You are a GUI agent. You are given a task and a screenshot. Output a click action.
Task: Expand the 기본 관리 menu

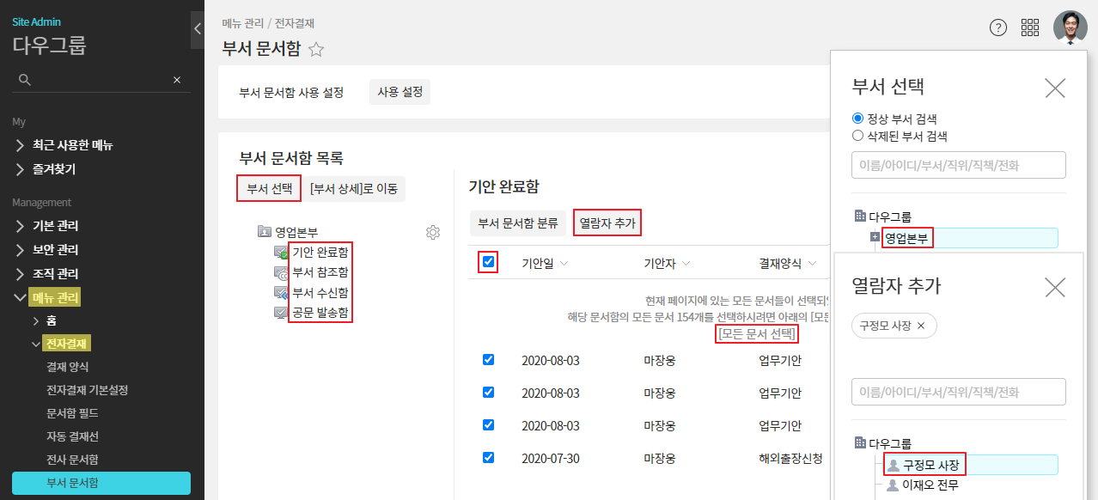(x=56, y=226)
